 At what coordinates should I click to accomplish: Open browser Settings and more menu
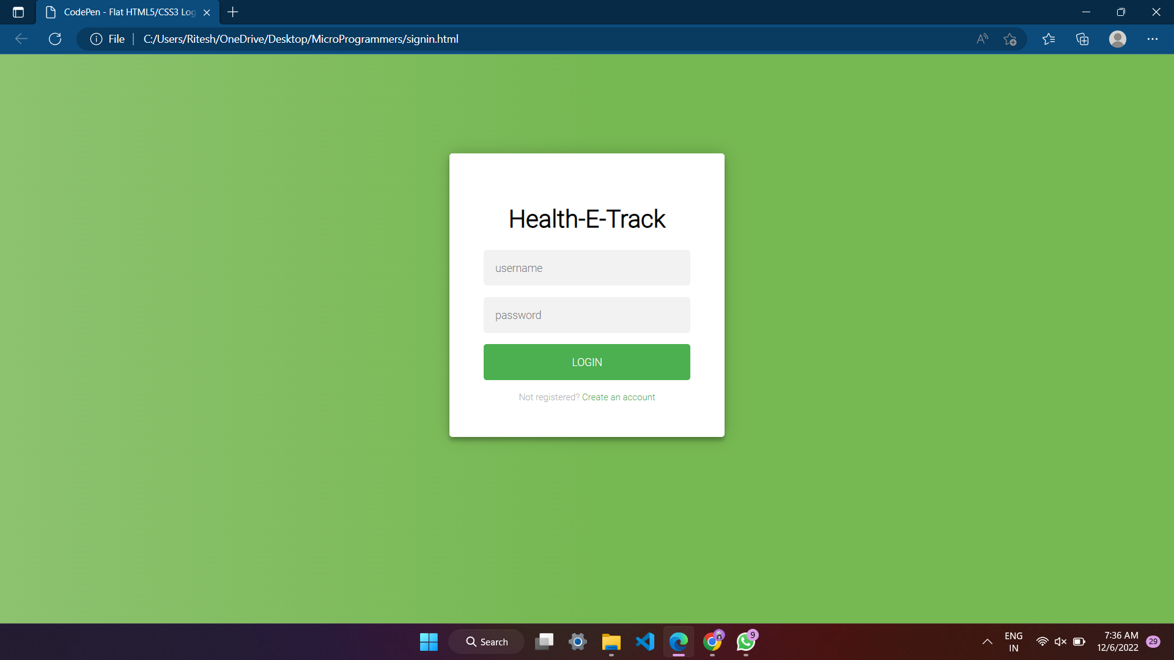coord(1153,38)
